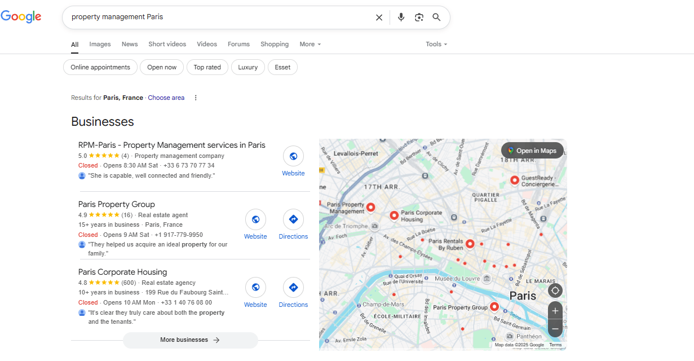694x361 pixels.
Task: Open RPM-Paris Property Management listing title
Action: 172,145
